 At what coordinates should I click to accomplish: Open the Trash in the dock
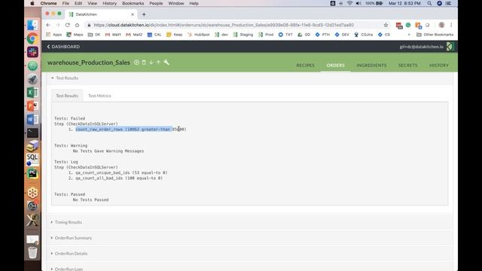tap(32, 252)
